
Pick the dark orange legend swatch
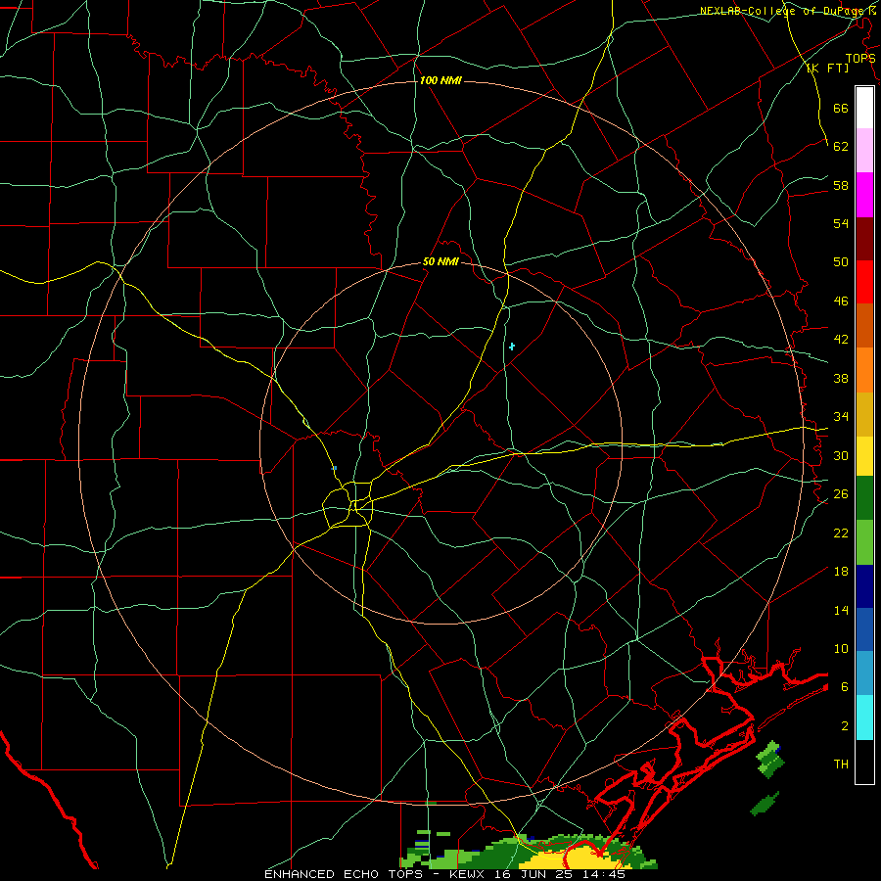[864, 326]
